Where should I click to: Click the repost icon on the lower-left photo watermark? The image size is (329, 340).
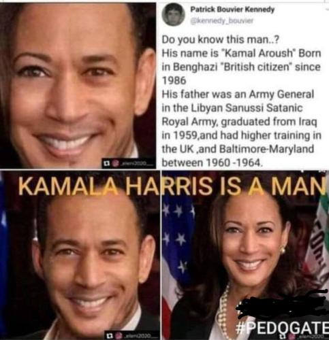coord(110,335)
